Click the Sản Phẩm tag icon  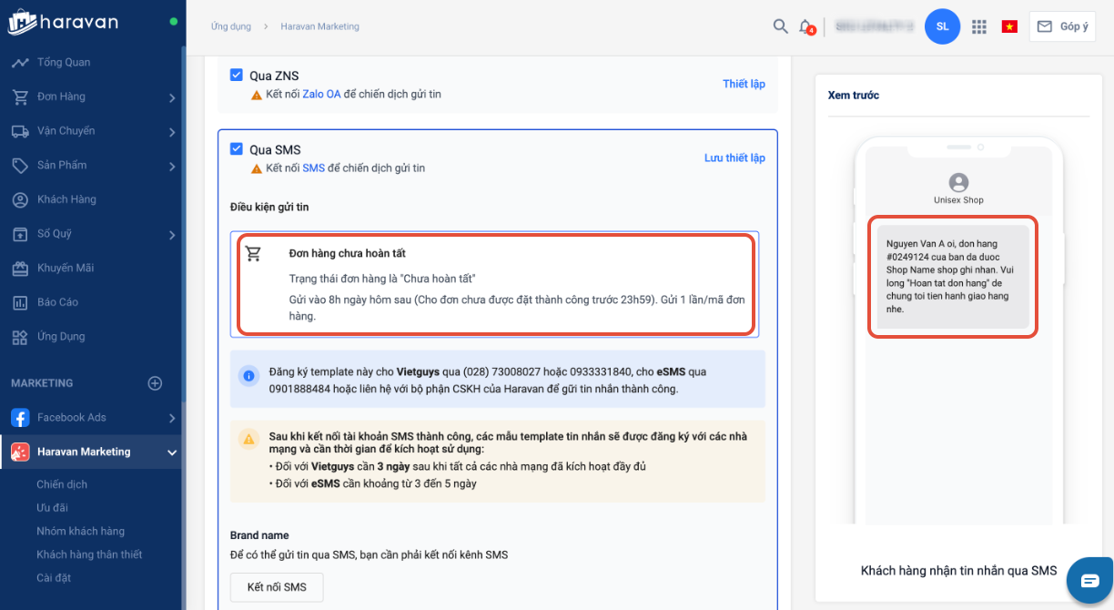(20, 165)
